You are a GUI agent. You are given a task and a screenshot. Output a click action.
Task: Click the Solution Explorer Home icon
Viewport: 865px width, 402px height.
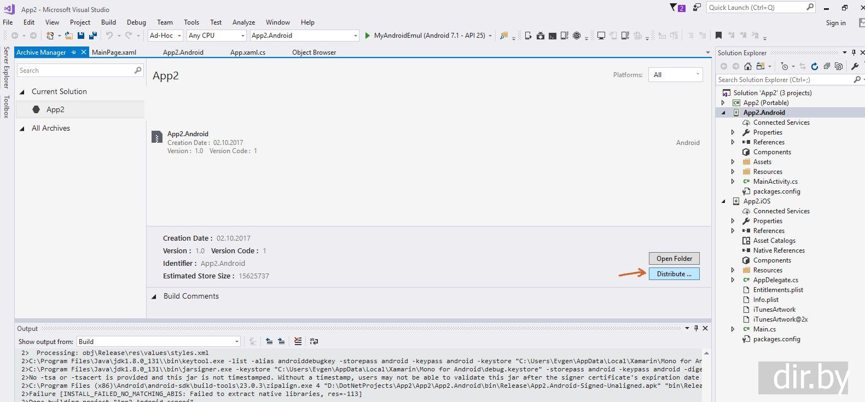[x=747, y=66]
